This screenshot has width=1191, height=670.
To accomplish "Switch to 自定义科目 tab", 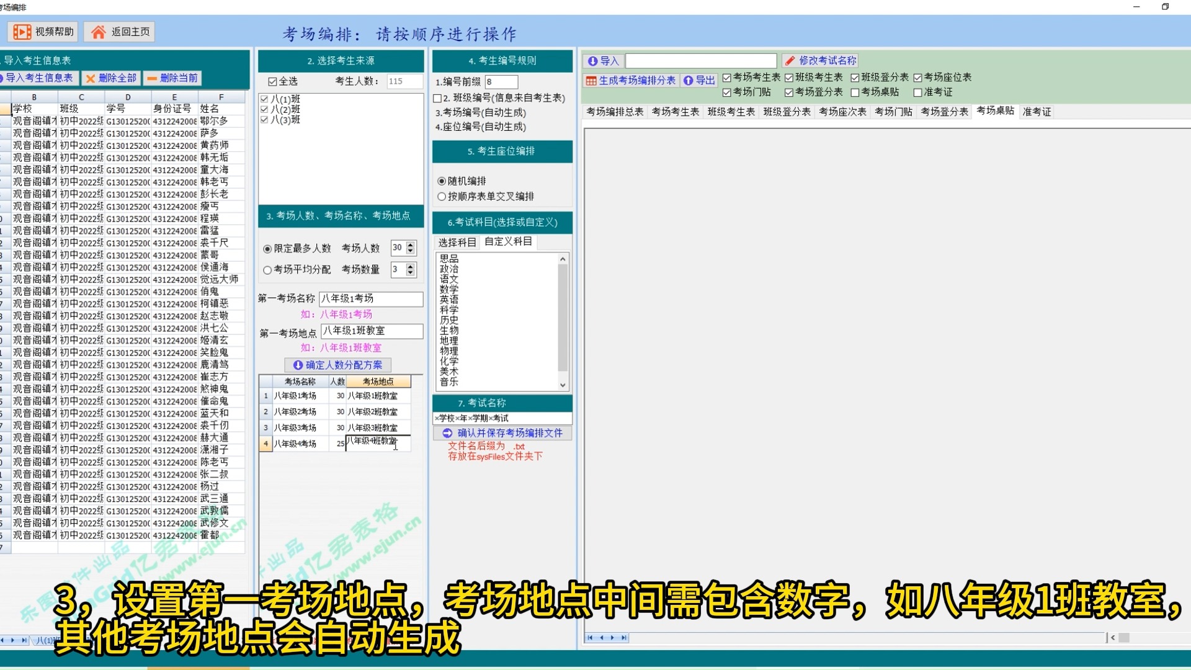I will (x=508, y=241).
